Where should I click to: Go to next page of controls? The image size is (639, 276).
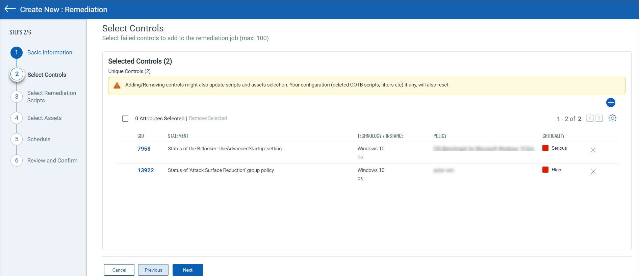pyautogui.click(x=599, y=118)
